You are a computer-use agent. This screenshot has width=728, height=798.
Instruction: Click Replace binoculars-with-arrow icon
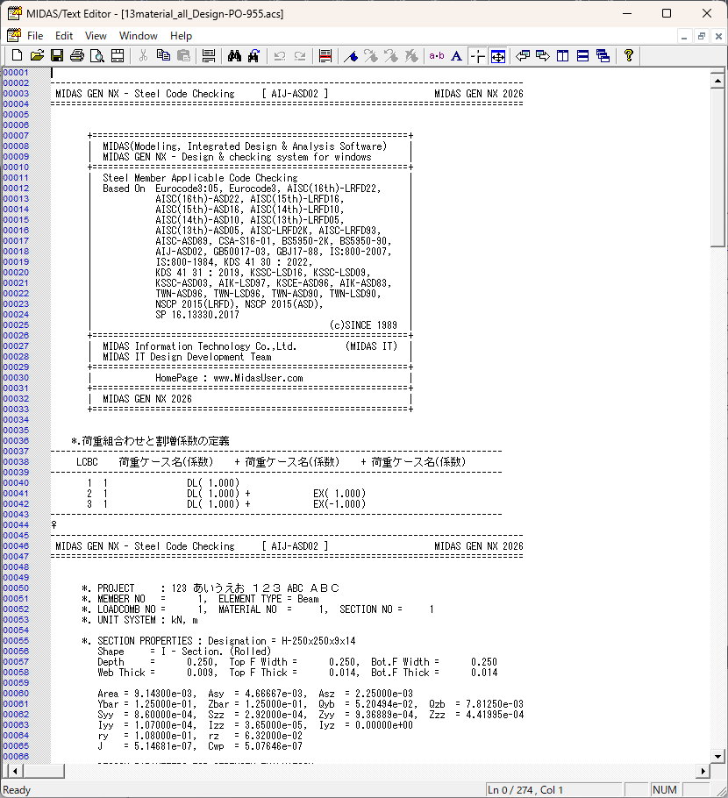click(254, 55)
